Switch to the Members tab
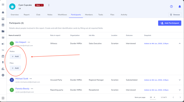This screenshot has height=102, width=184. [89, 15]
